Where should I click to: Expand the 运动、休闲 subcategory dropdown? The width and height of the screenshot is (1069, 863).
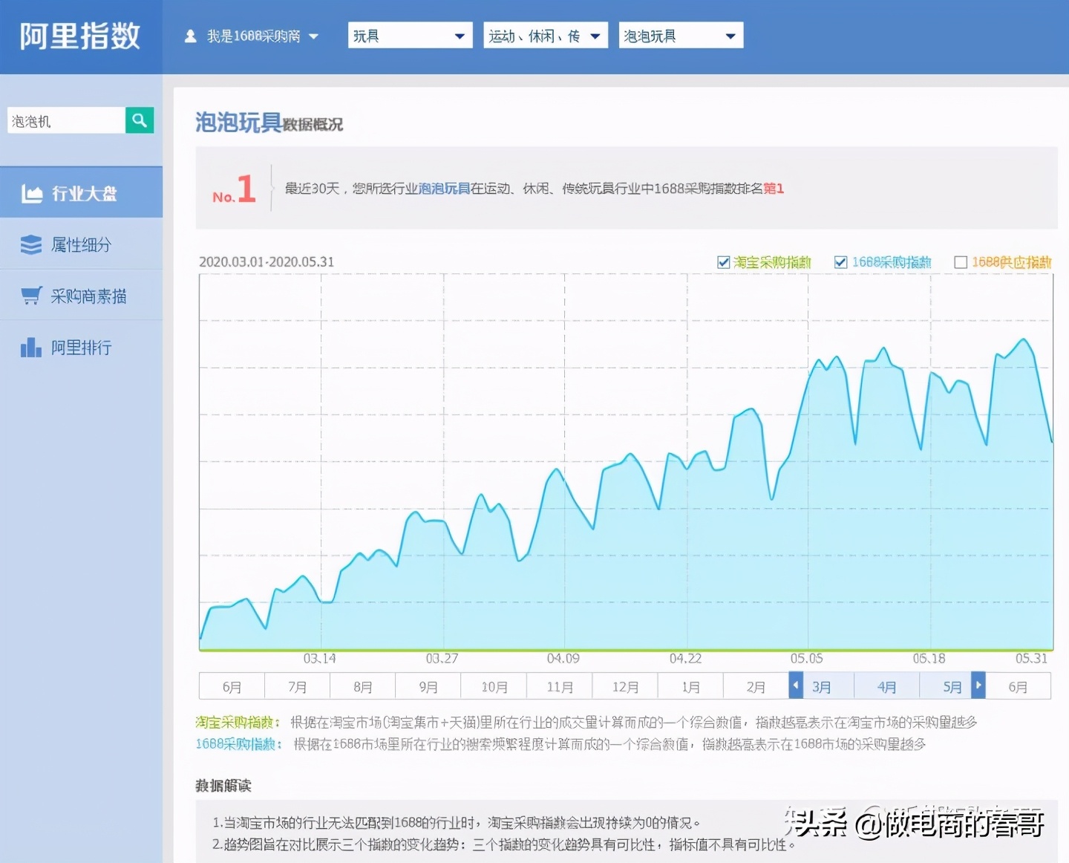(x=546, y=36)
